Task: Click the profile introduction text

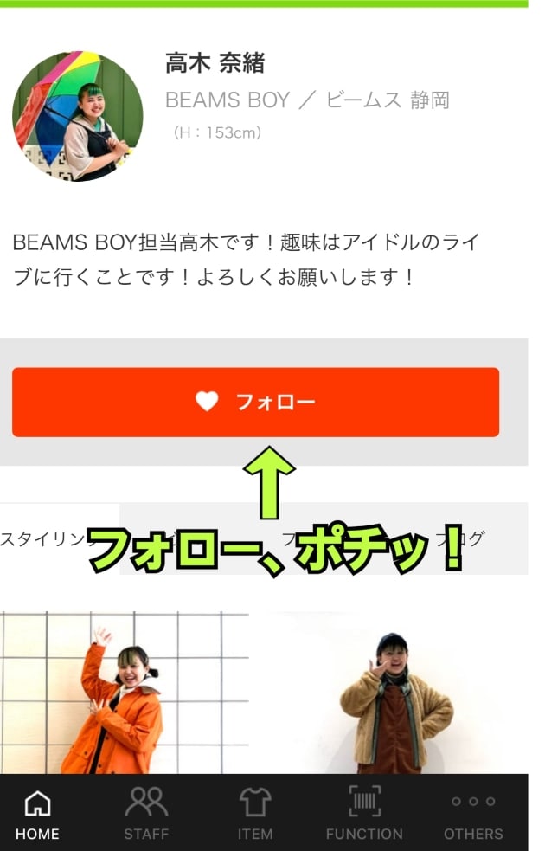Action: coord(246,260)
